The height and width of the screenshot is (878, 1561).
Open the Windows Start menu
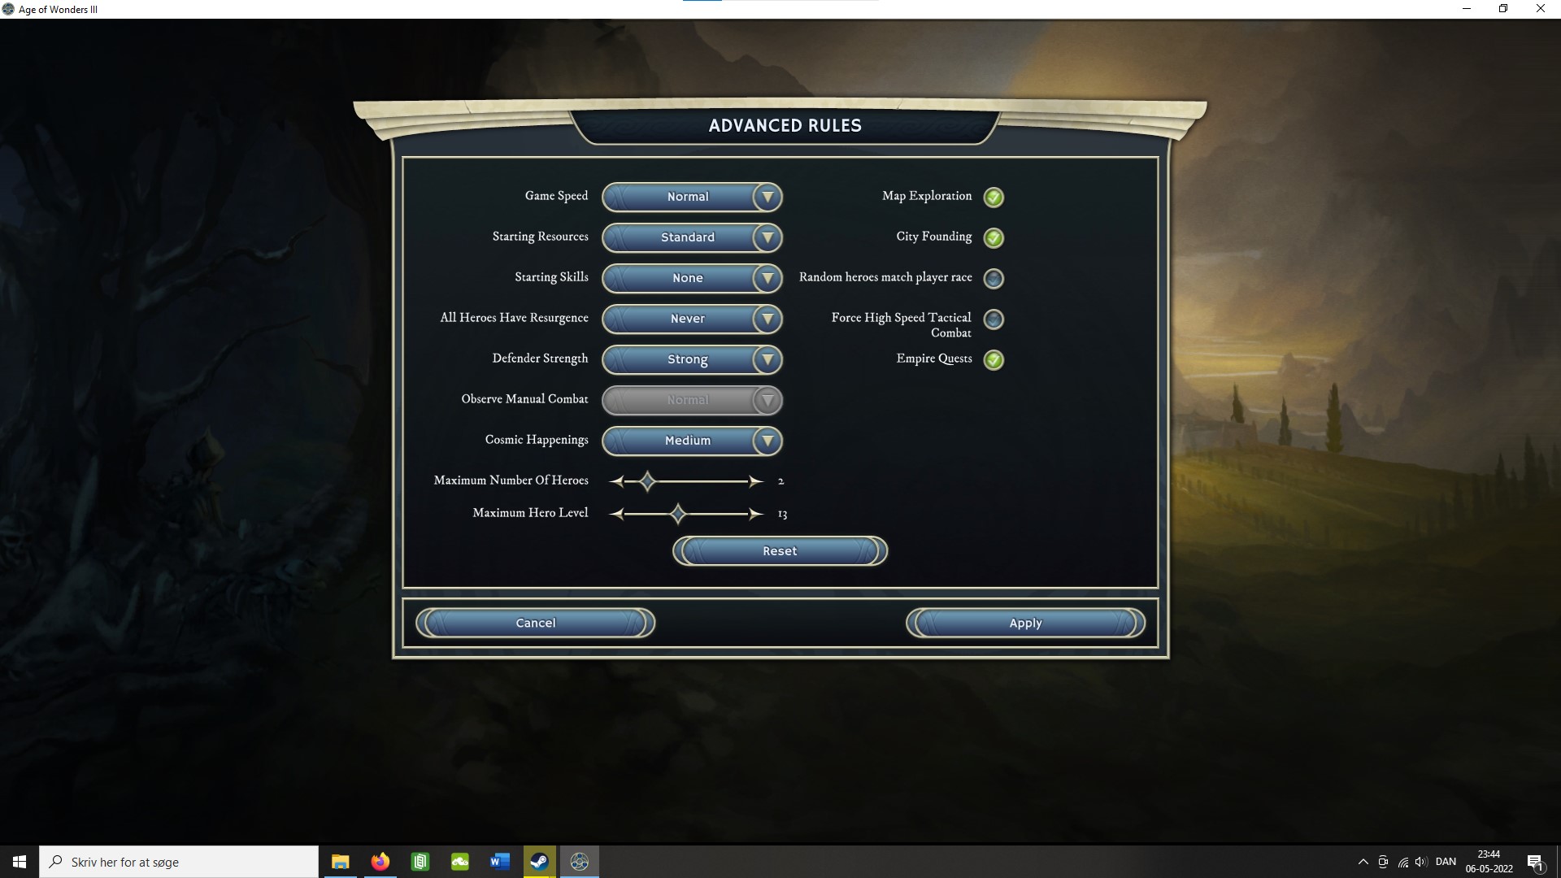[20, 862]
